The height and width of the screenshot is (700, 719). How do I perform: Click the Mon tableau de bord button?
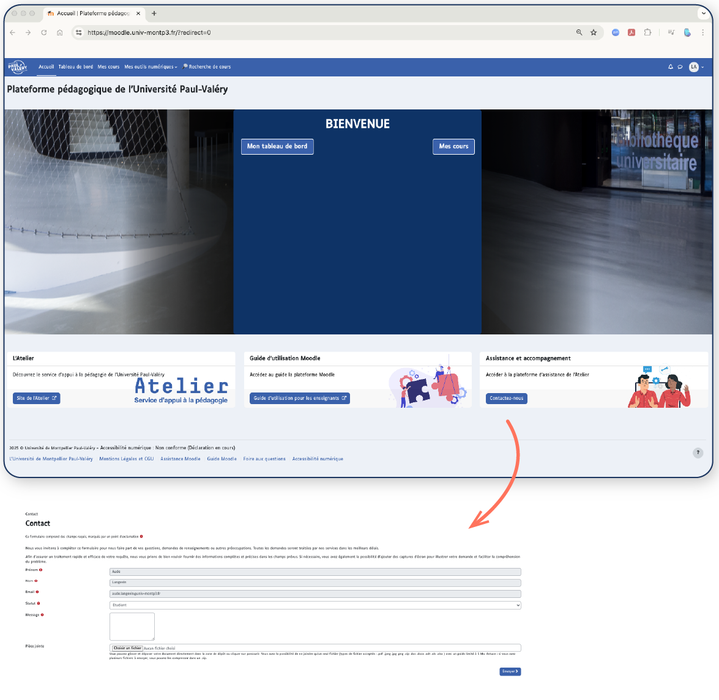point(277,147)
